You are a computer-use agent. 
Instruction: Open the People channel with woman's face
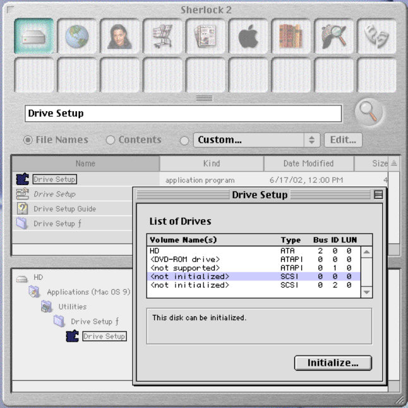[x=120, y=36]
